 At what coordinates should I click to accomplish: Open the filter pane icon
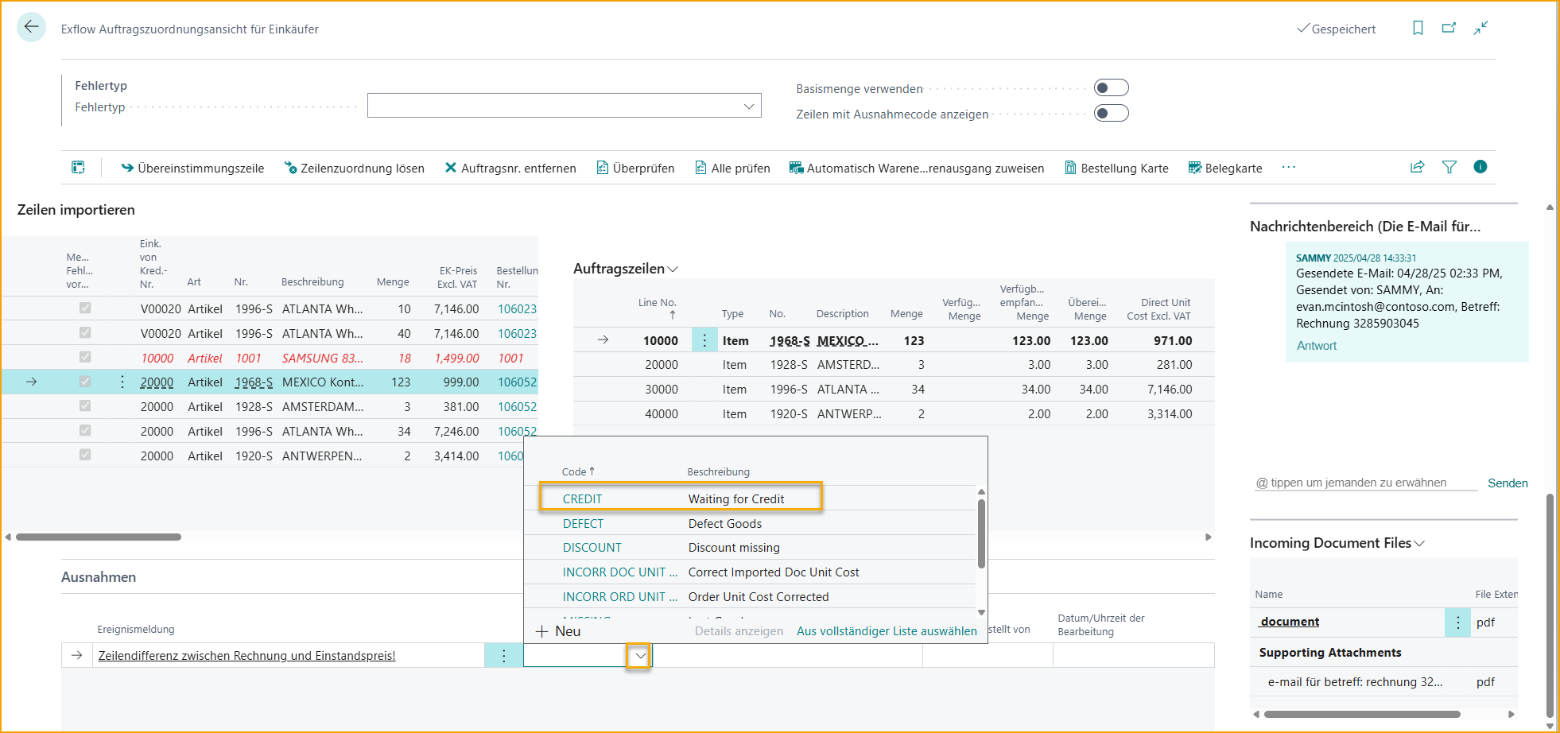(x=1449, y=167)
